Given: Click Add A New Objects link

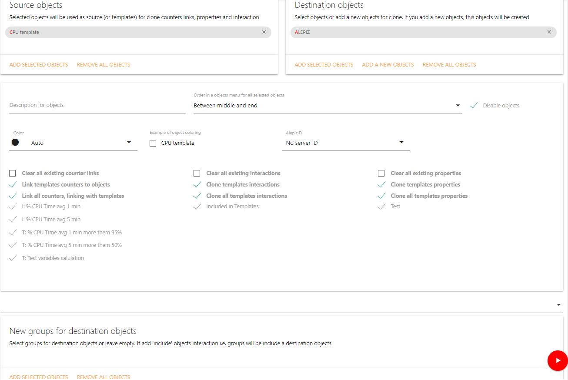Looking at the screenshot, I should pyautogui.click(x=388, y=65).
